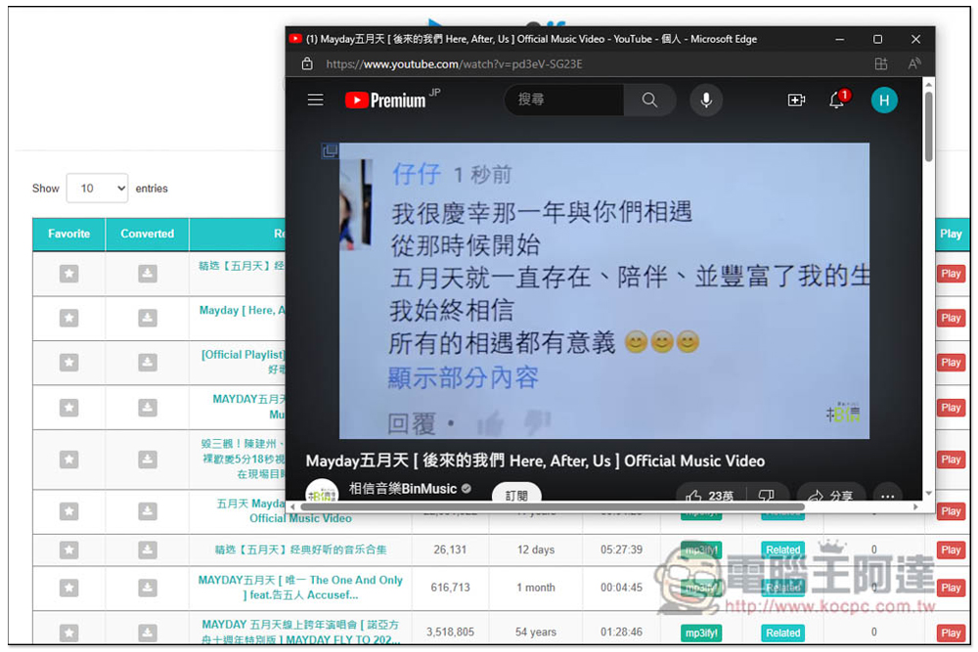Play the 毁三觀！陳建州 row
Screen dimensions: 978x652
point(952,459)
